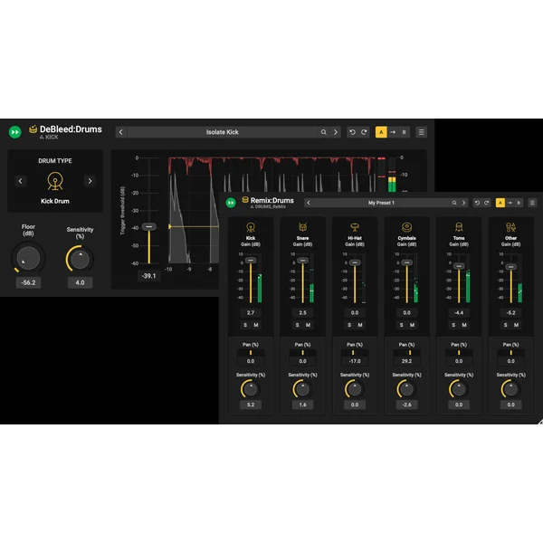Click the Other channel icon
543x543 pixels.
pyautogui.click(x=510, y=227)
